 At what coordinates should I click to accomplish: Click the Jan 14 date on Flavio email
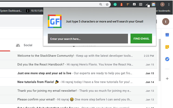(x=149, y=82)
